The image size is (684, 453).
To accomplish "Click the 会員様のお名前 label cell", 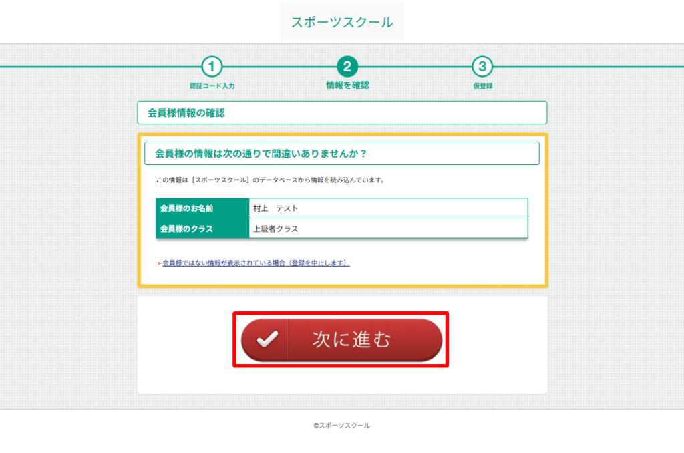I will coord(202,208).
